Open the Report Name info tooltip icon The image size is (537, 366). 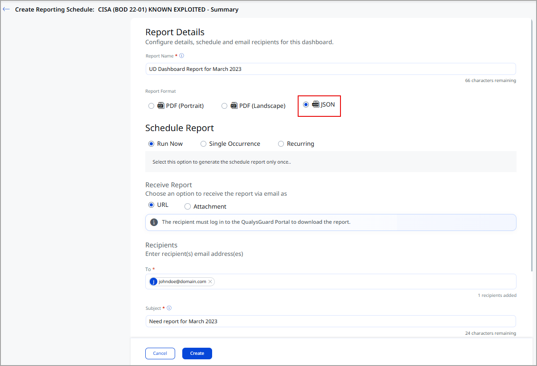click(181, 56)
